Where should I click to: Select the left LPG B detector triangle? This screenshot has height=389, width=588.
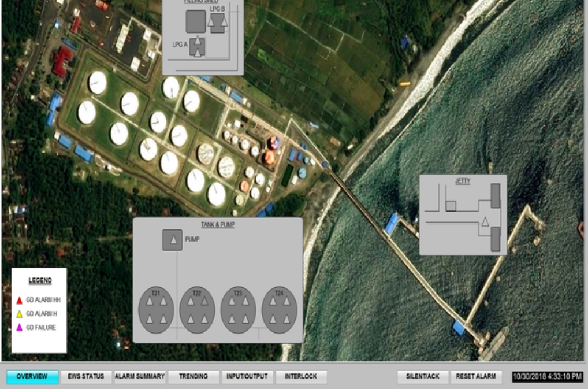point(211,21)
